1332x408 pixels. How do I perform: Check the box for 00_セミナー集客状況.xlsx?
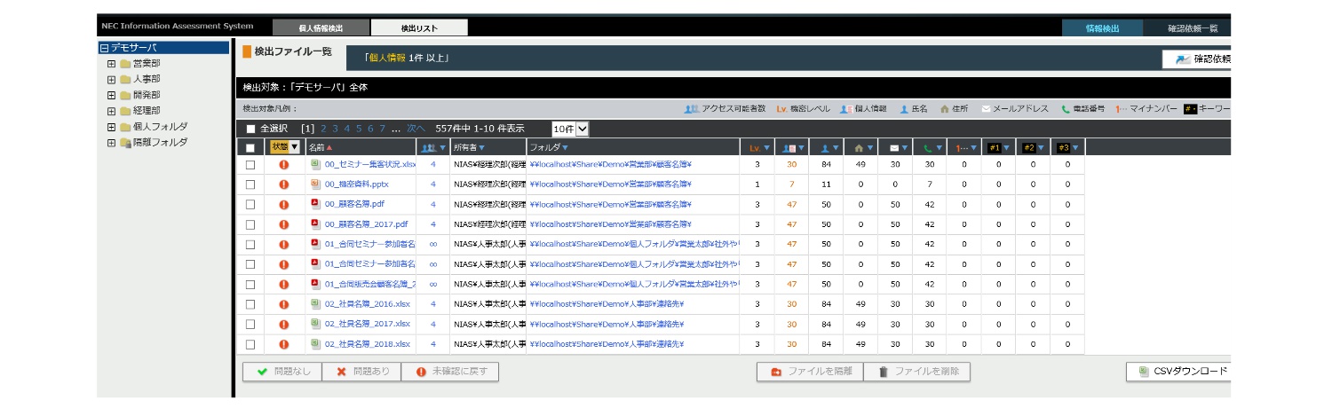tap(250, 164)
